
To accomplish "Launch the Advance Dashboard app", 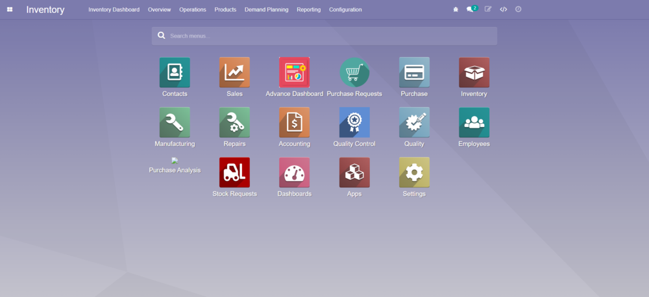I will point(294,73).
